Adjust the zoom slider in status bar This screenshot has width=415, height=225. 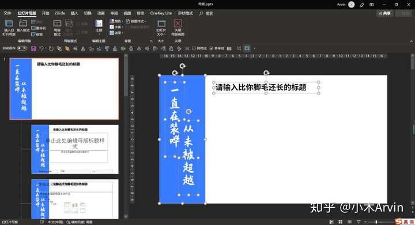point(376,222)
